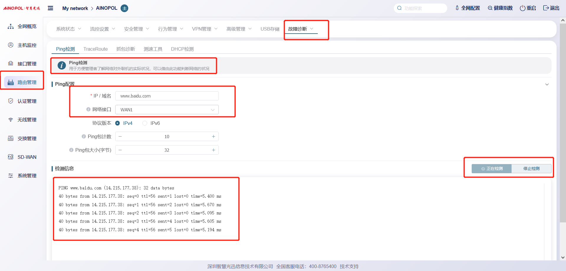The height and width of the screenshot is (271, 566).
Task: Click the hamburger menu collapse icon
Action: (x=50, y=8)
